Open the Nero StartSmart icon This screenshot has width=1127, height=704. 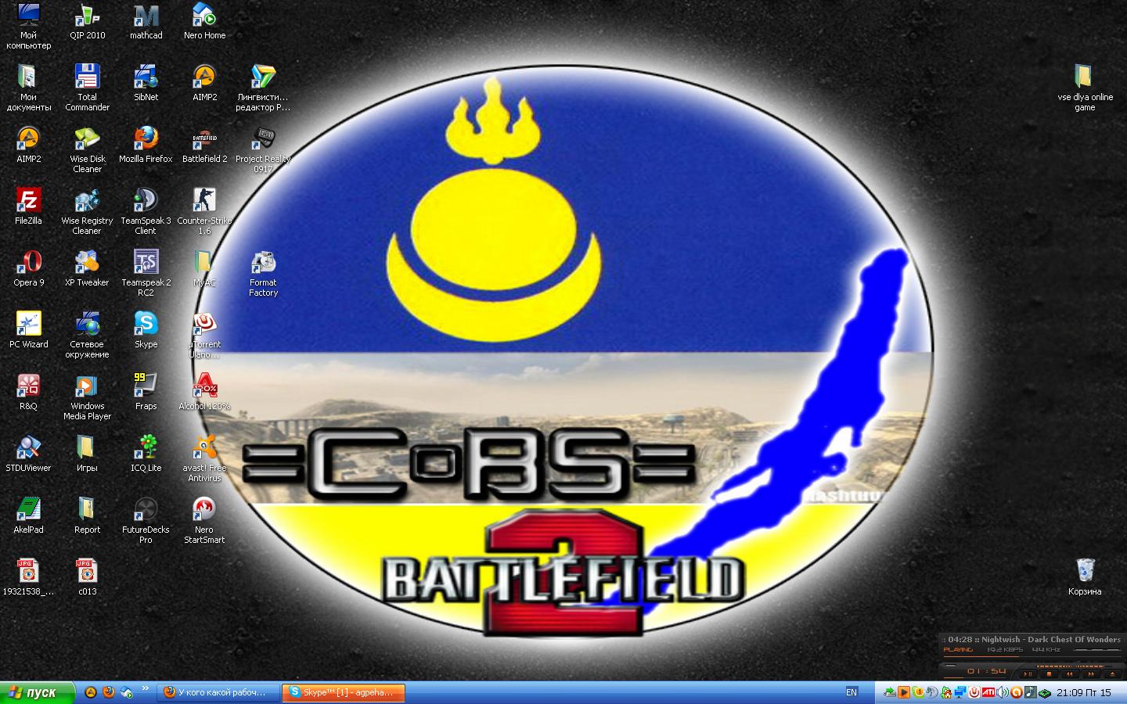point(204,520)
